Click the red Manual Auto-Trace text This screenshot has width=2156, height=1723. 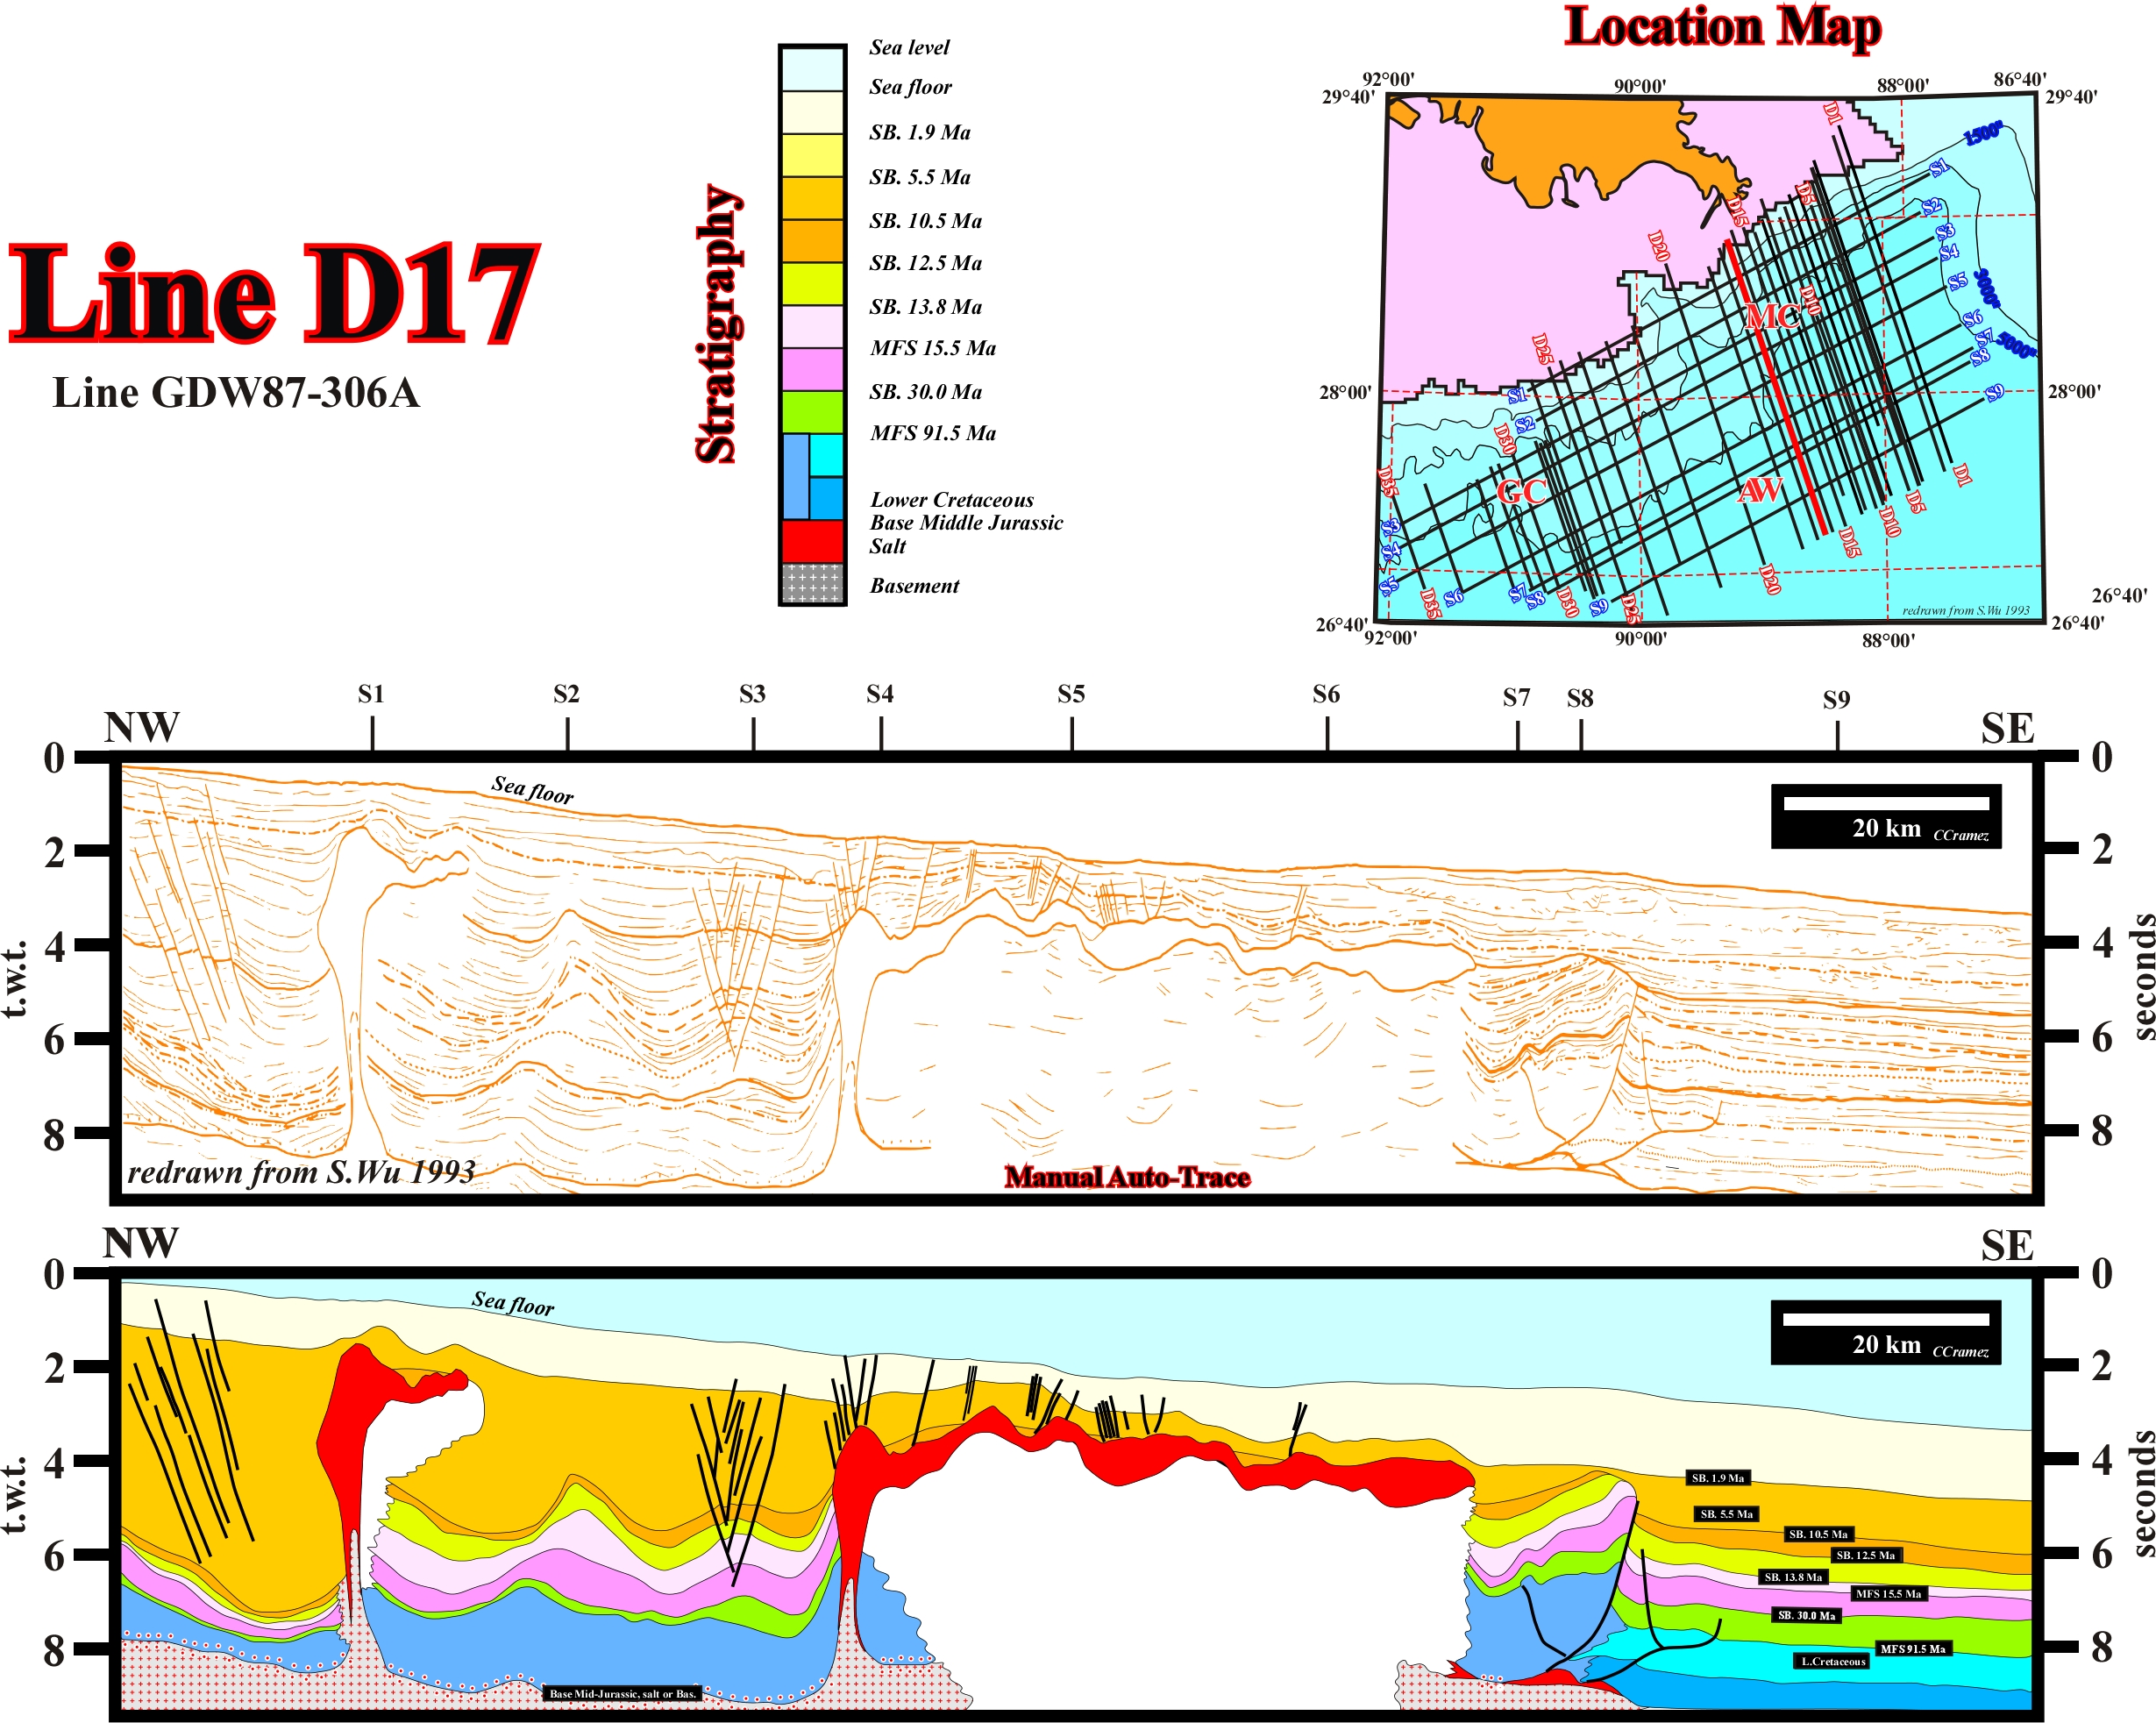coord(1127,1177)
